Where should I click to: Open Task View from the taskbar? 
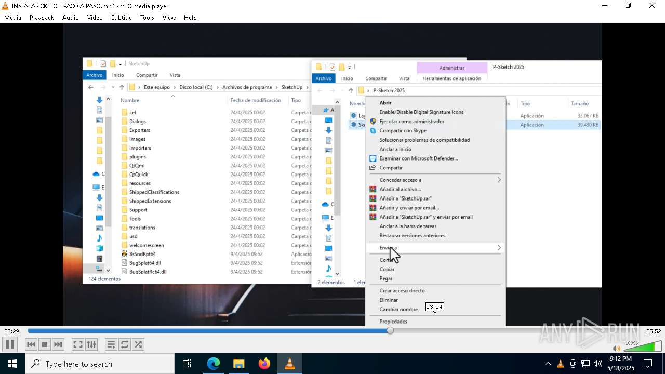pos(187,364)
